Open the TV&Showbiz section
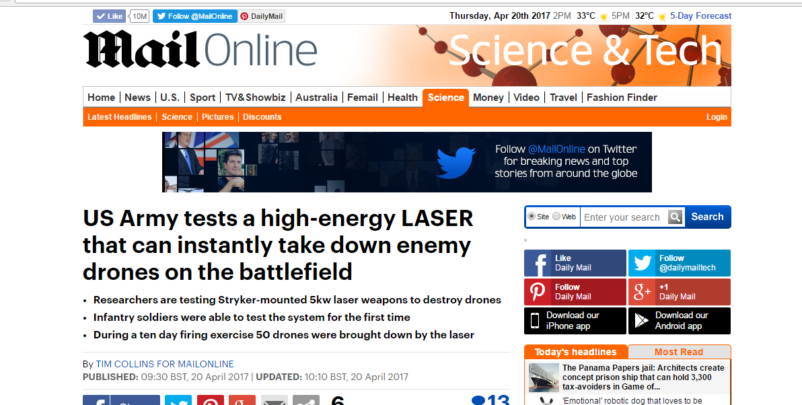This screenshot has height=405, width=802. [x=255, y=98]
